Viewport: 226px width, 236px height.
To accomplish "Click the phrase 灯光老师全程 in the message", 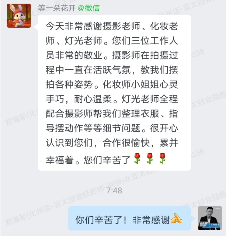I will point(150,99).
